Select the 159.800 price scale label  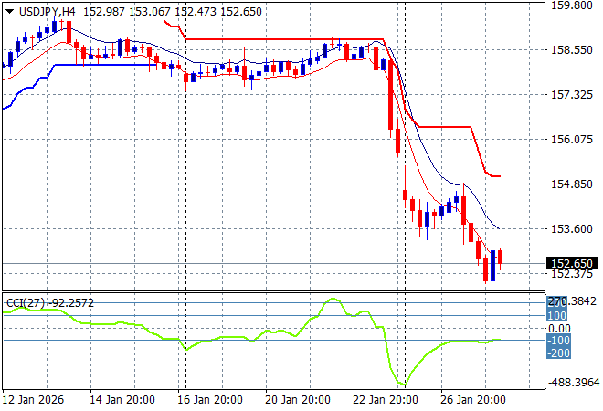571,5
